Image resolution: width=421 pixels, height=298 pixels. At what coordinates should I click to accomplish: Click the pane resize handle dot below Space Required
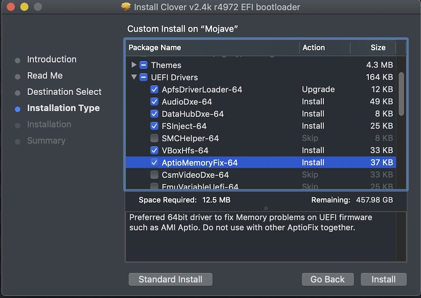pyautogui.click(x=266, y=208)
